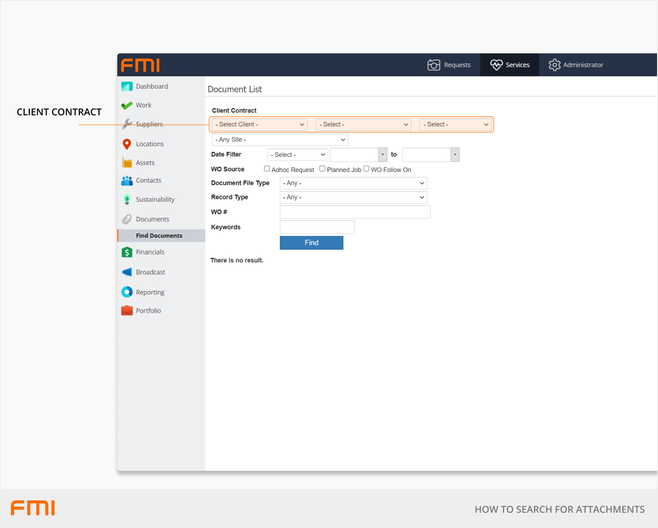This screenshot has width=658, height=528.
Task: Click the Broadcast megaphone icon
Action: 127,272
